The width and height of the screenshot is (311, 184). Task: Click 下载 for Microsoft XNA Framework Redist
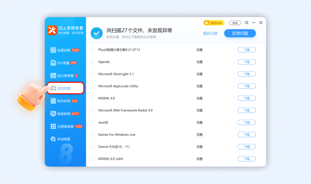click(247, 110)
